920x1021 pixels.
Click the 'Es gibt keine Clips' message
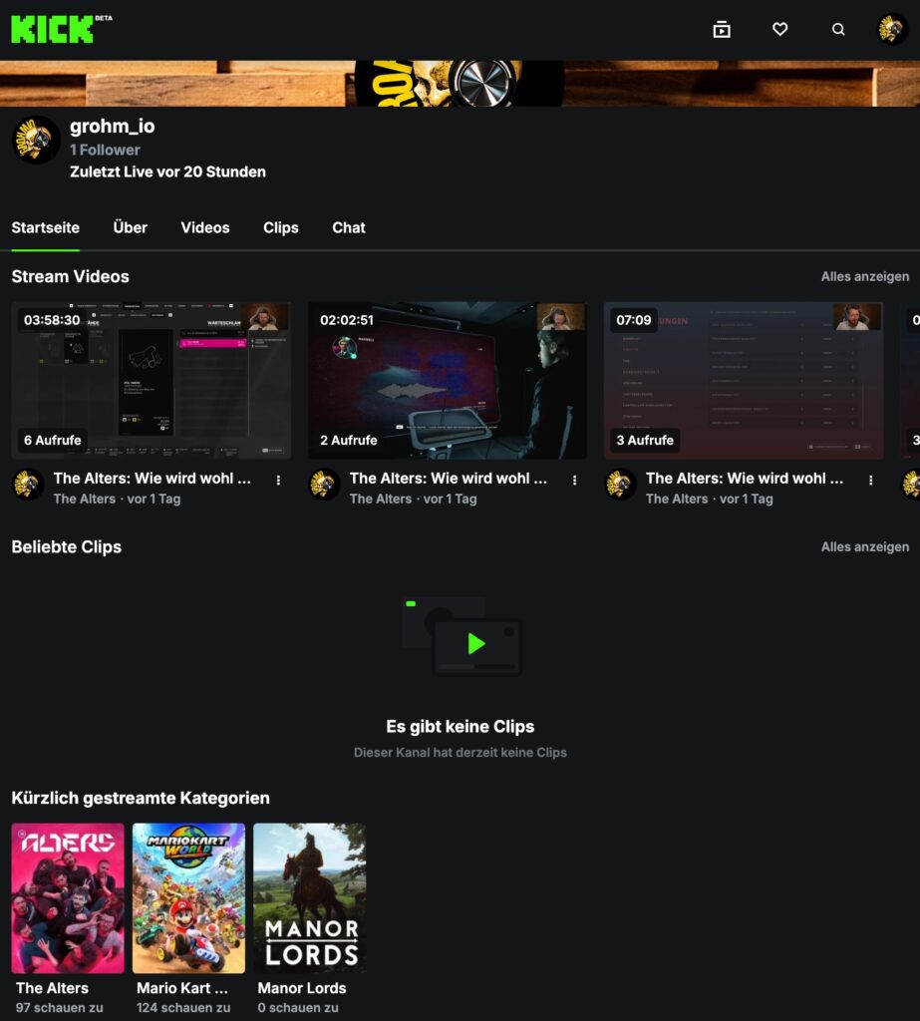[x=460, y=727]
